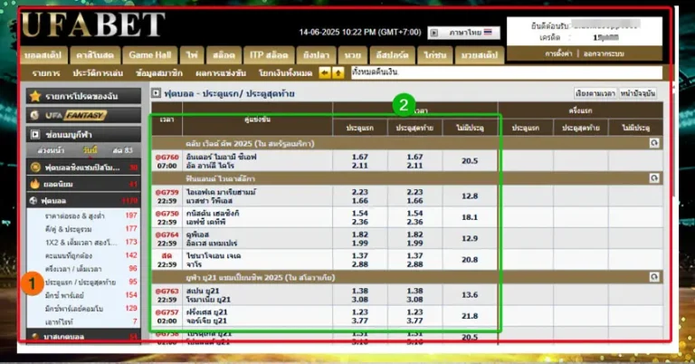Select the ล่วงหน้า sidebar tab
This screenshot has width=695, height=364.
[x=51, y=150]
